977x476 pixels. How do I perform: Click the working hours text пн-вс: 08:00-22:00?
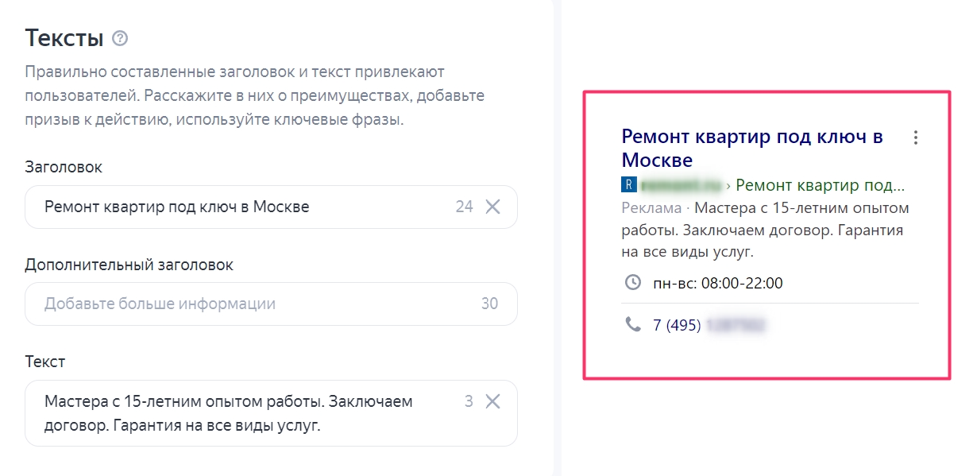718,283
